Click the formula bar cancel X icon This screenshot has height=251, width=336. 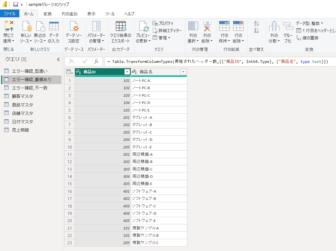click(72, 61)
